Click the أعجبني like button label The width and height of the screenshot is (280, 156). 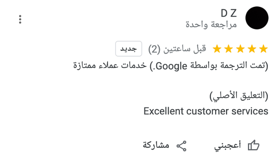point(228,145)
